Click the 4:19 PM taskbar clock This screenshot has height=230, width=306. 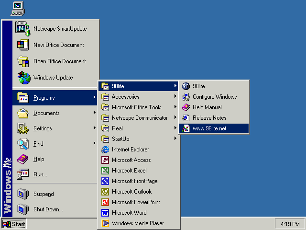[290, 224]
